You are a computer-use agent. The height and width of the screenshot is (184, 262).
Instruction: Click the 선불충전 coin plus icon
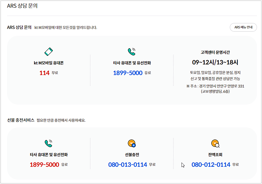click(132, 143)
